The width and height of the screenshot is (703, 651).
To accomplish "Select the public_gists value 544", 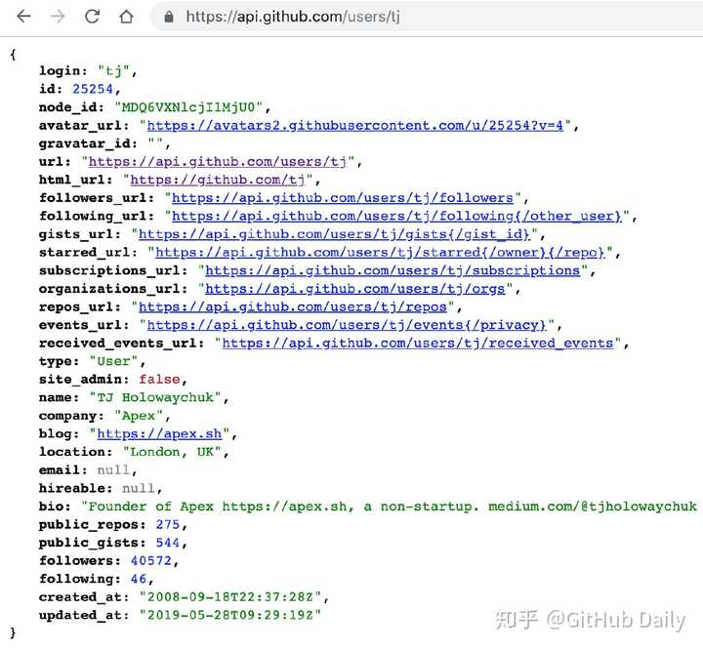I will 168,543.
